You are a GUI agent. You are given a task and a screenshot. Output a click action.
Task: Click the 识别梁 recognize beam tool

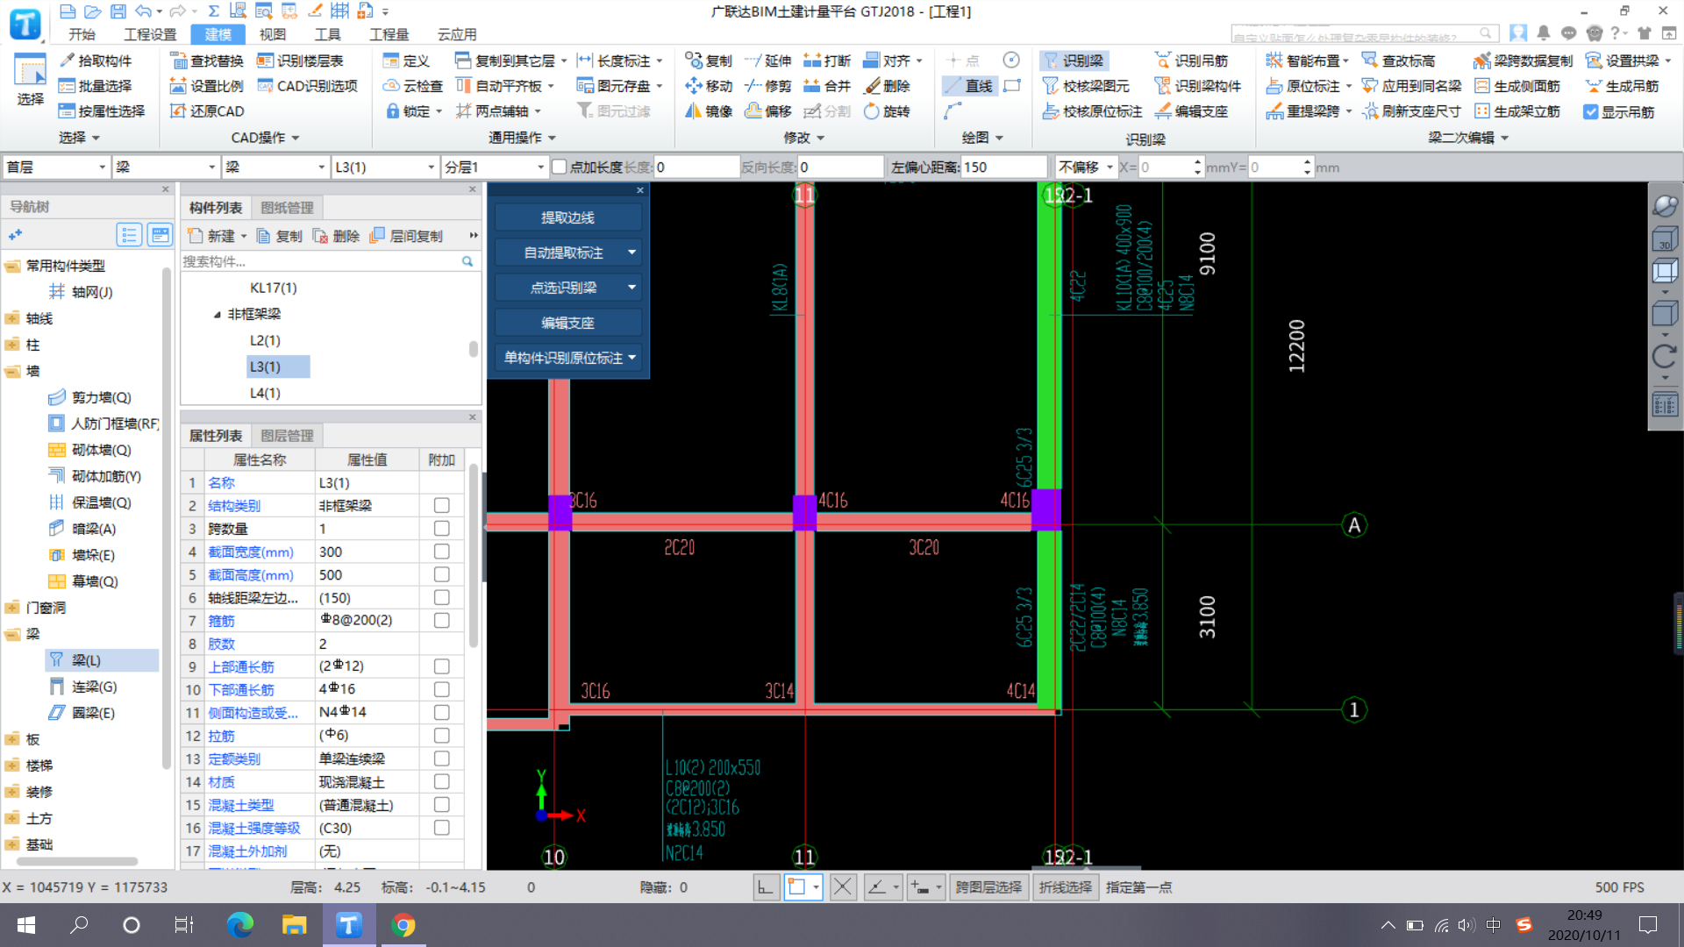click(x=1074, y=61)
